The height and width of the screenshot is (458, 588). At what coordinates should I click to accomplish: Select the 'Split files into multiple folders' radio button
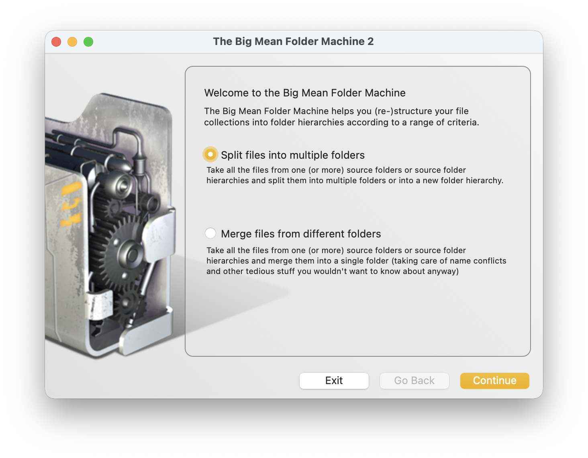[210, 155]
